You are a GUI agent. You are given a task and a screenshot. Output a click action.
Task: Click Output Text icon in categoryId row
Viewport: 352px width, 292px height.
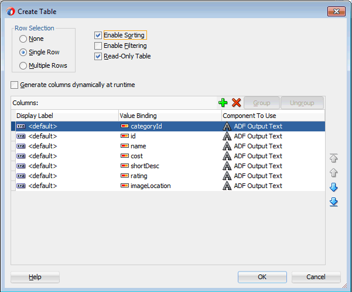point(227,126)
